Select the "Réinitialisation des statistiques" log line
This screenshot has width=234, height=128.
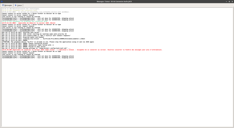pyautogui.click(x=21, y=9)
